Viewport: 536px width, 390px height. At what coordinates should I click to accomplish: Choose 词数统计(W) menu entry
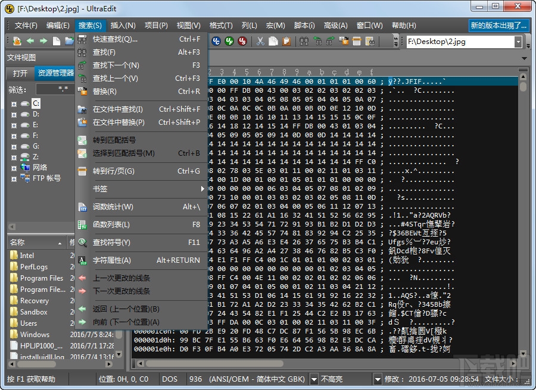(142, 207)
